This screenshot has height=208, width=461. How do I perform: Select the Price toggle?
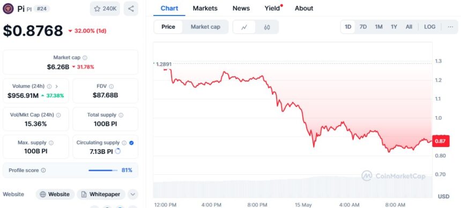168,27
